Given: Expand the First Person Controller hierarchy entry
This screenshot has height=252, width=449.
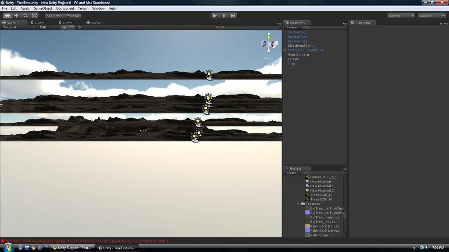Looking at the screenshot, I should (x=285, y=50).
